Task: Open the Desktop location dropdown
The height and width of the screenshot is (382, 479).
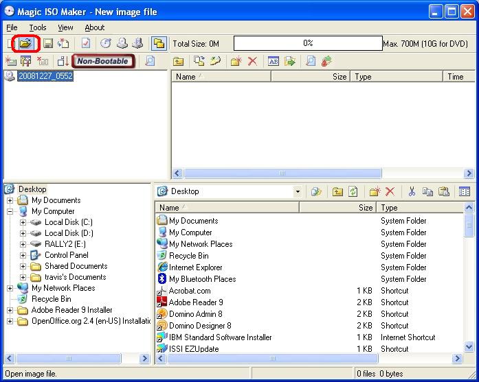Action: click(298, 192)
